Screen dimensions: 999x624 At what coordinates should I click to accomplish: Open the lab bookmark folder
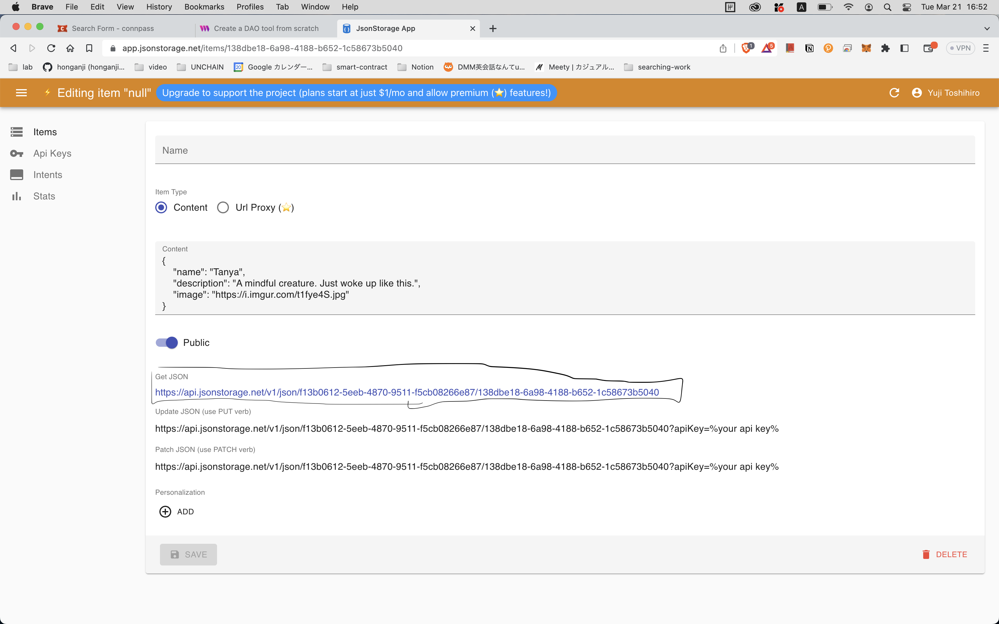point(21,67)
